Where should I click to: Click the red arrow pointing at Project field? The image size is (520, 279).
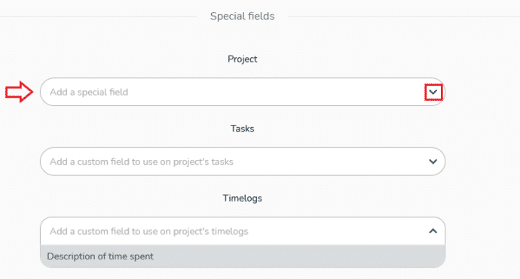point(19,92)
